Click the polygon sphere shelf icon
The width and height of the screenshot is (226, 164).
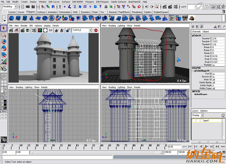[11, 18]
